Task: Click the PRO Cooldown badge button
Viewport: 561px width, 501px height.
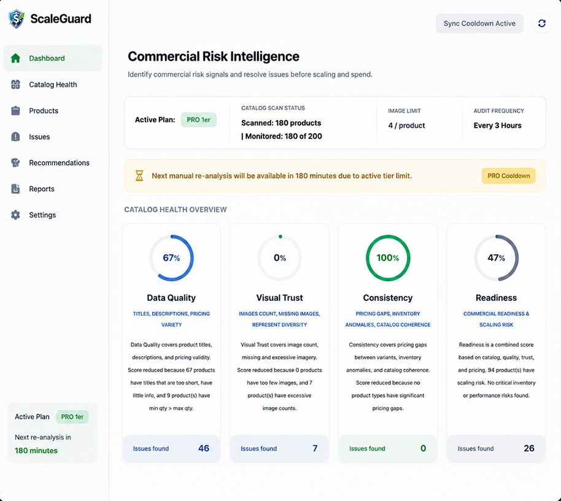Action: coord(508,176)
